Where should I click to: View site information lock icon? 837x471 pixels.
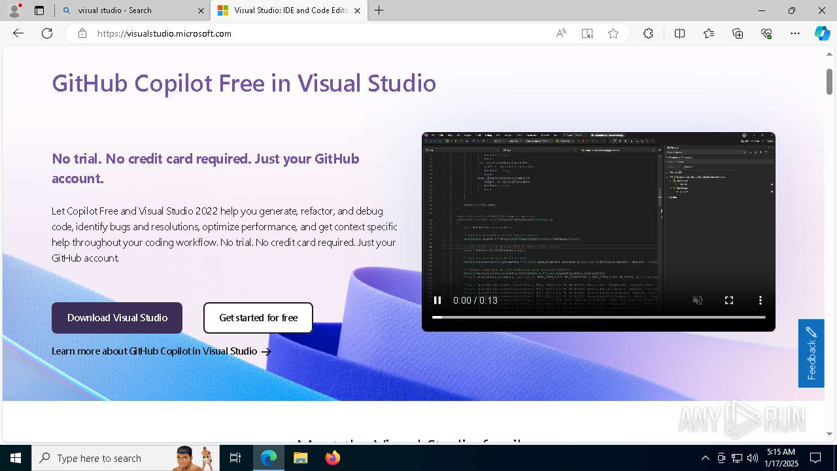tap(82, 33)
